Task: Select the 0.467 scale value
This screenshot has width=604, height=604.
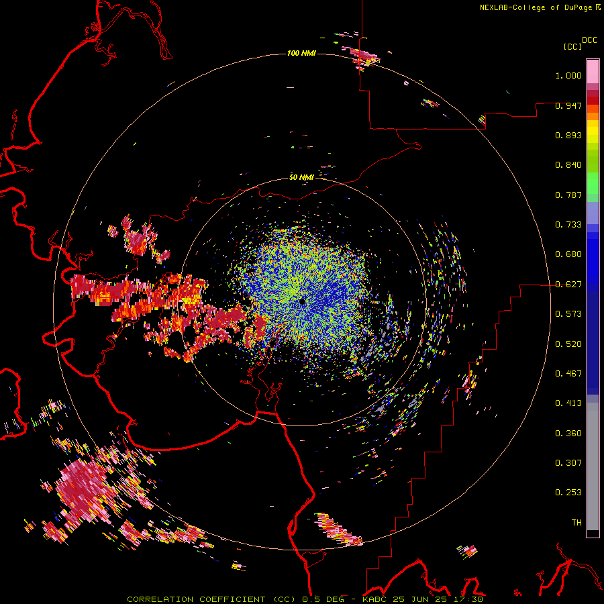Action: (568, 374)
